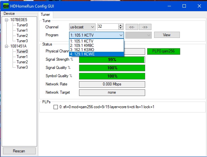Click the 1081451A device name
Image resolution: width=207 pixels, height=157 pixels.
tap(19, 46)
